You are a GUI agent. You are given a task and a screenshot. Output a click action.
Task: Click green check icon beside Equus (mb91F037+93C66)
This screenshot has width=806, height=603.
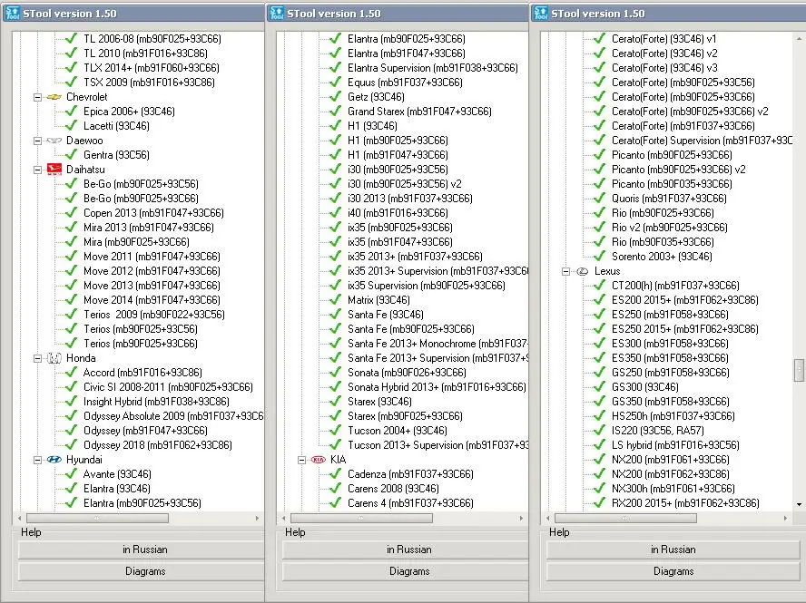click(336, 83)
